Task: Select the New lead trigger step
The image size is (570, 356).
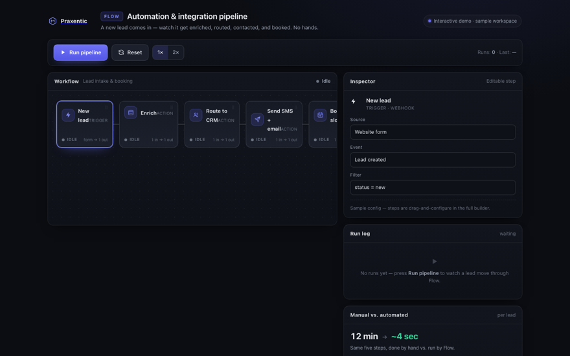Action: [x=85, y=124]
